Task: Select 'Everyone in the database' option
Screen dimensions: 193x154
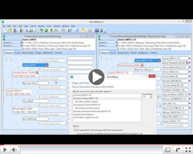Action: (x=83, y=114)
